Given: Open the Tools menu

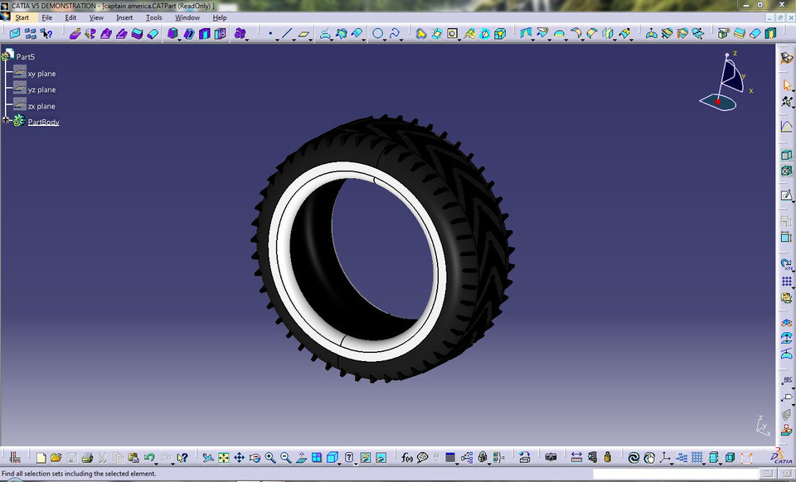Looking at the screenshot, I should tap(153, 17).
